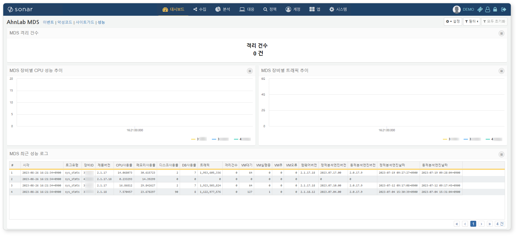Open the 사이트가드 link

(85, 22)
